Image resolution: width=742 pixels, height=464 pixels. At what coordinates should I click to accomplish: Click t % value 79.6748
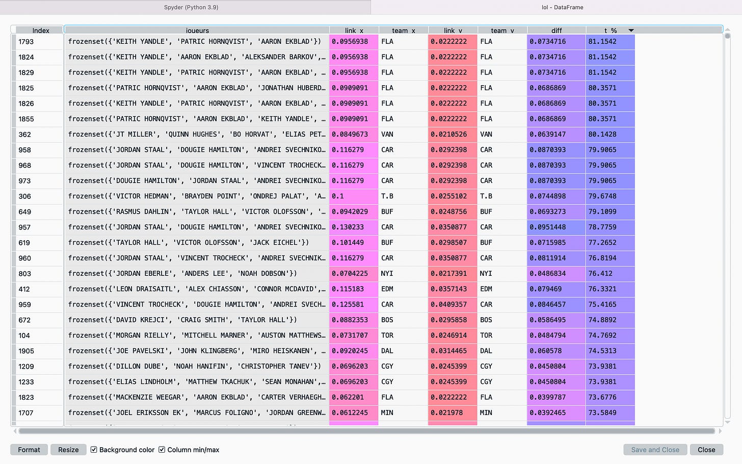pyautogui.click(x=611, y=196)
